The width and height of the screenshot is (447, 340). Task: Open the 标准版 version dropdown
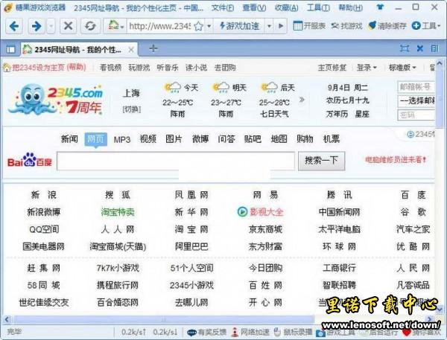coord(402,68)
